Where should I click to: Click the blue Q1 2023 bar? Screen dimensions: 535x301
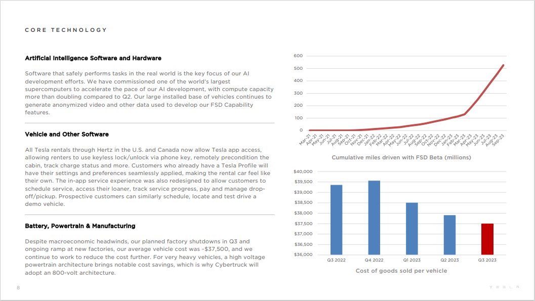pos(411,228)
